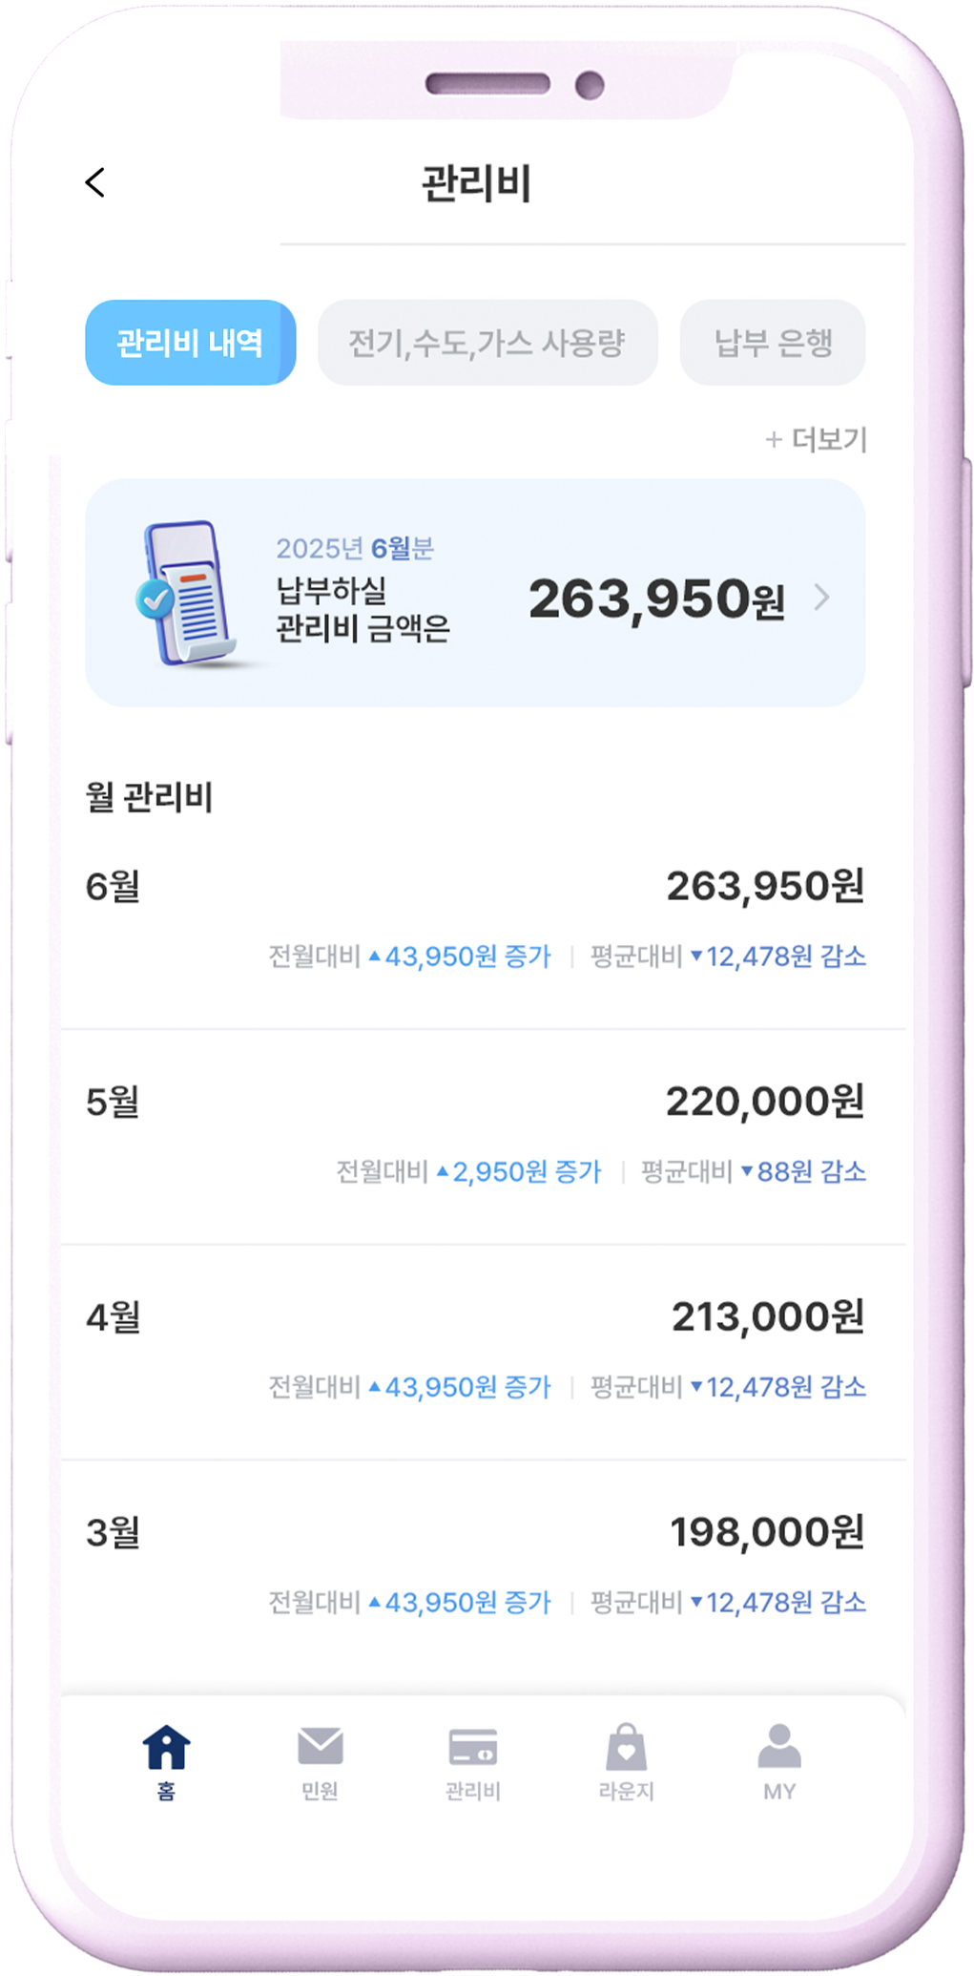The height and width of the screenshot is (1976, 974).
Task: Tap the 220,000원 amount for May
Action: tap(764, 1102)
